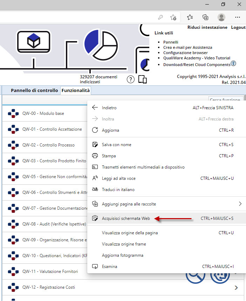Expand Aggiungi pagina alle raccolte submenu
Screen dimensions: 246x301
click(240, 204)
